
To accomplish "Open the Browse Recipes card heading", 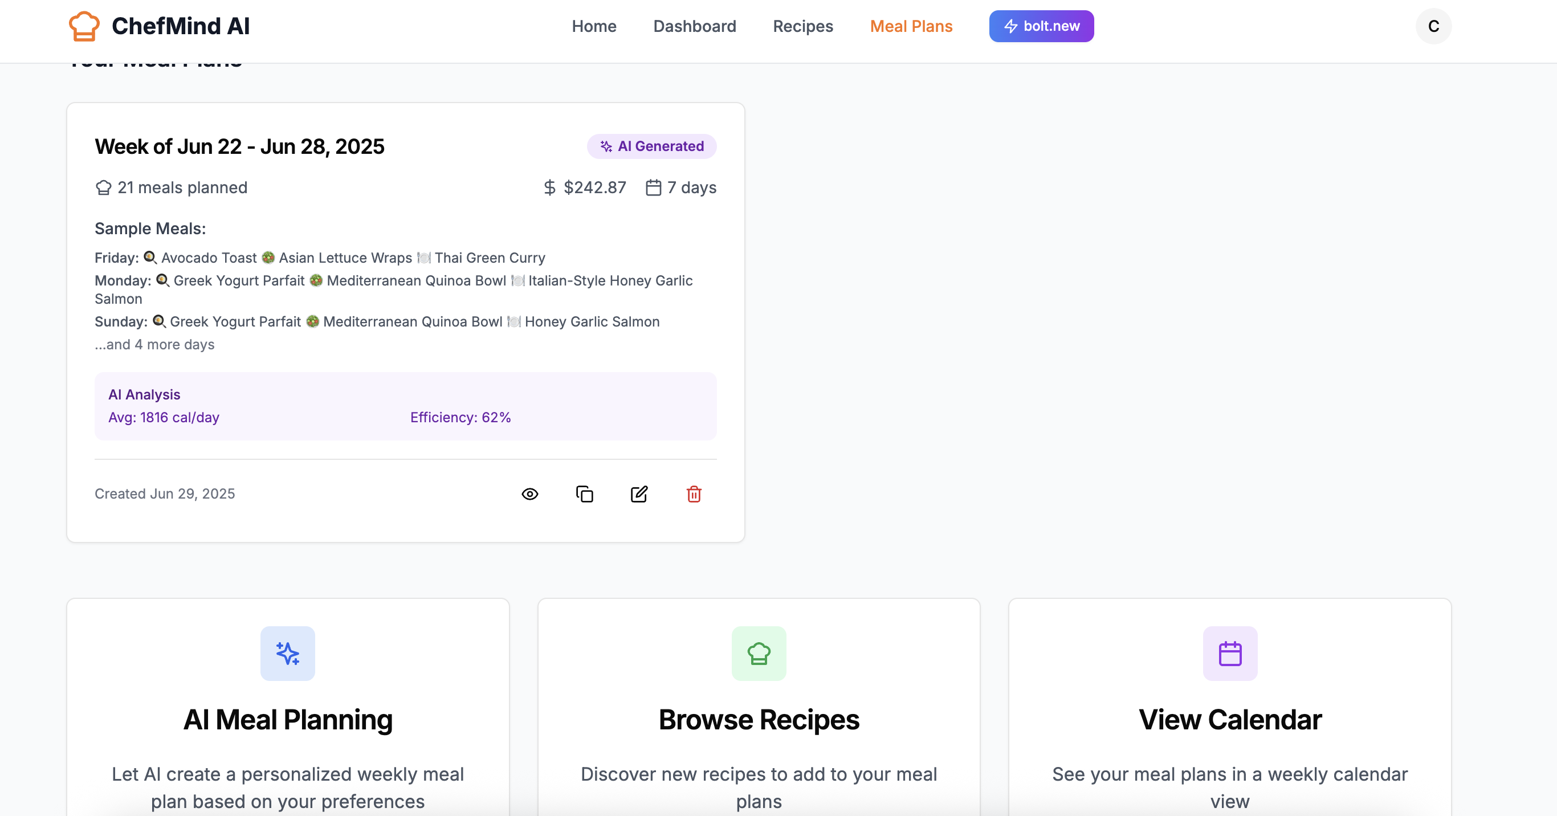I will [759, 719].
